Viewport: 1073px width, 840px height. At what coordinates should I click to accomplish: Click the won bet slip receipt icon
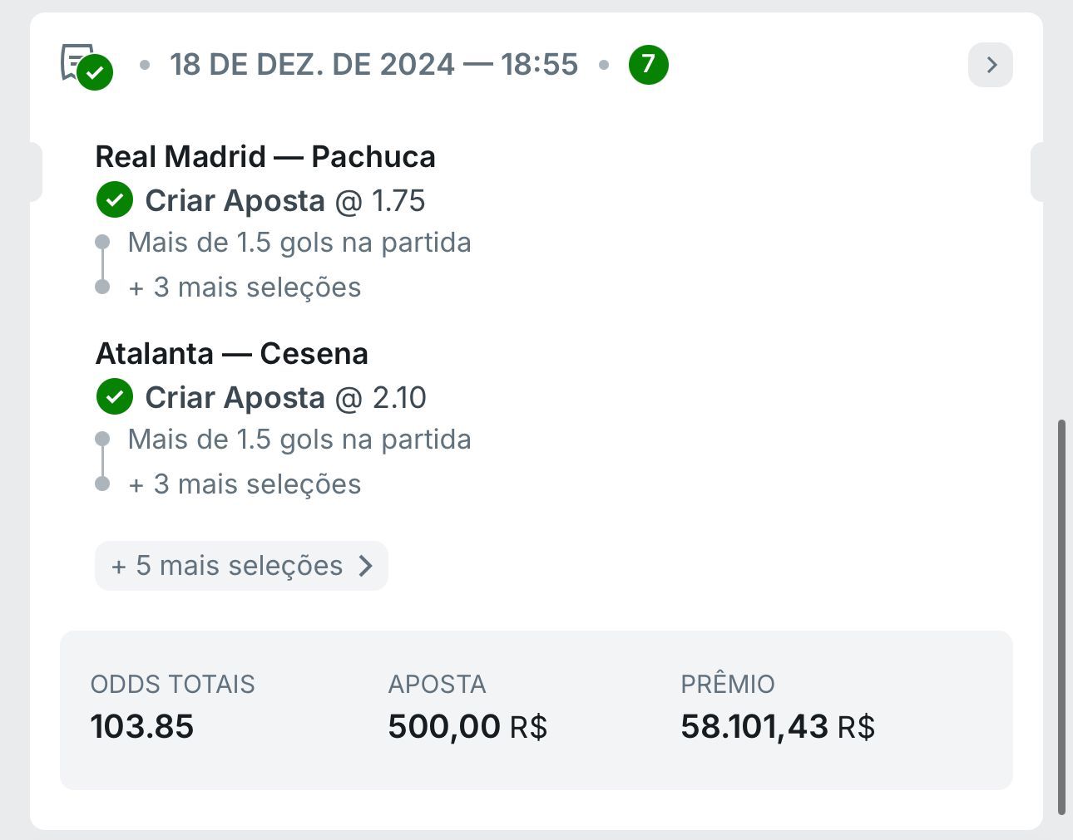pos(87,66)
